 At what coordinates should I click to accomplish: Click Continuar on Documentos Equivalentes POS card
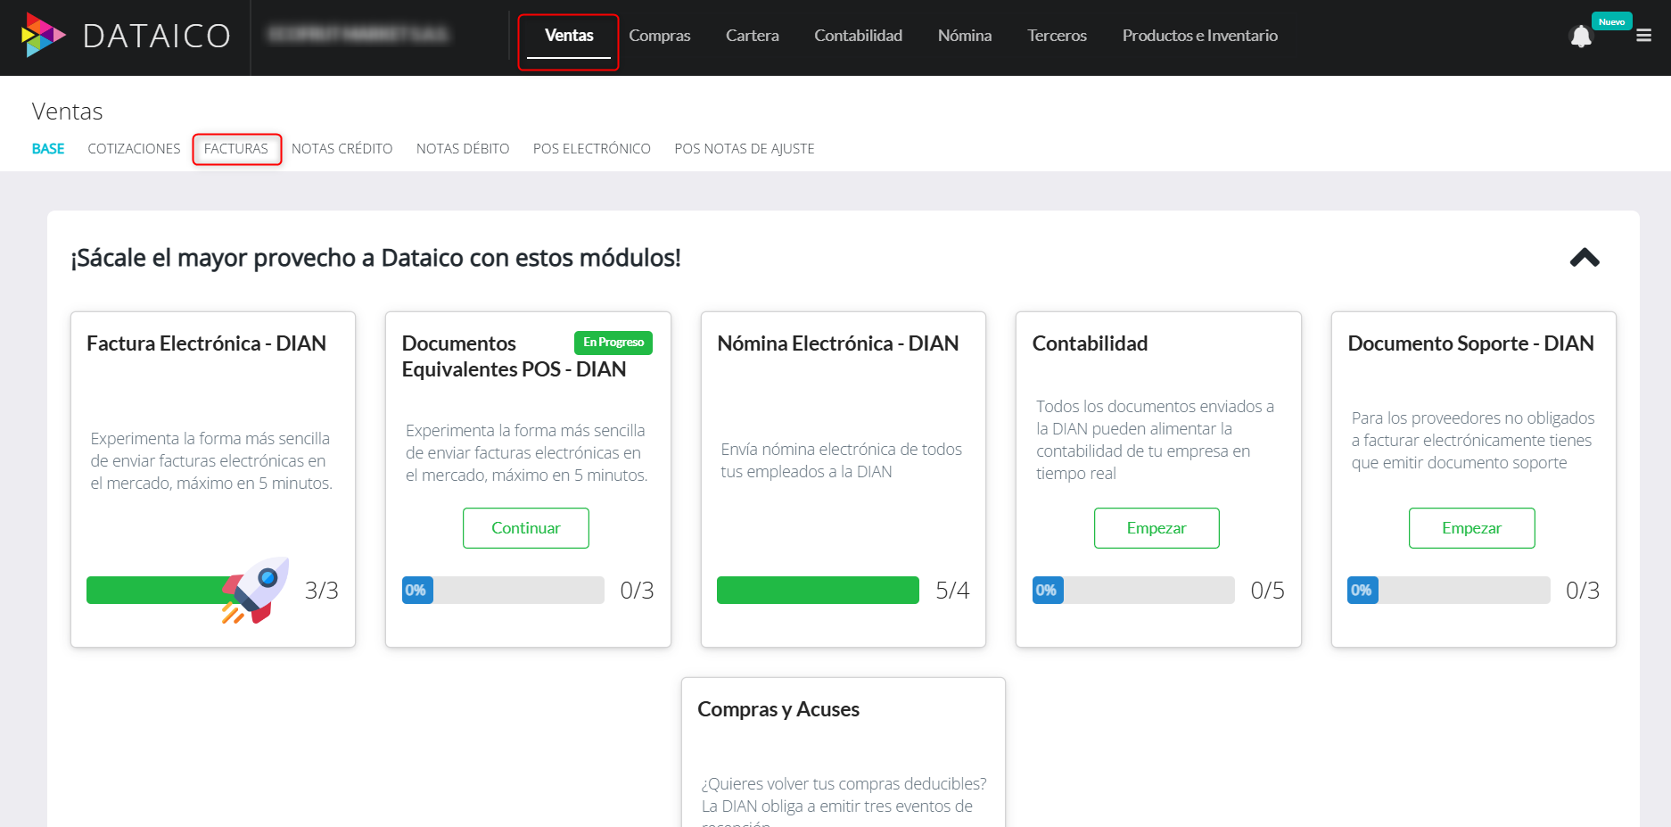point(526,528)
